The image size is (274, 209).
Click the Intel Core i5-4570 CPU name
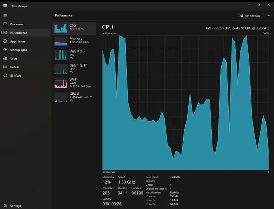pyautogui.click(x=237, y=28)
